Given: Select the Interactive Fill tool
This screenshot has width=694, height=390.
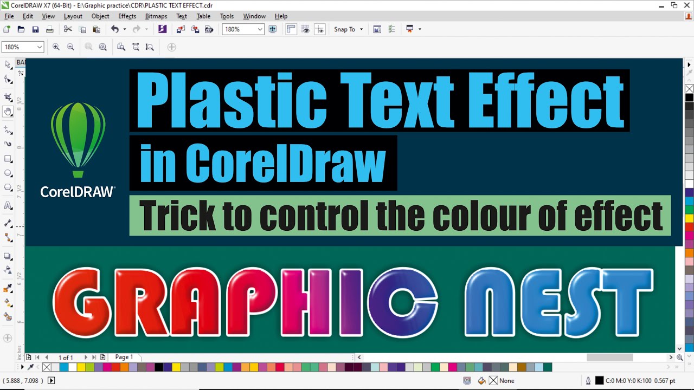Looking at the screenshot, I should point(8,302).
